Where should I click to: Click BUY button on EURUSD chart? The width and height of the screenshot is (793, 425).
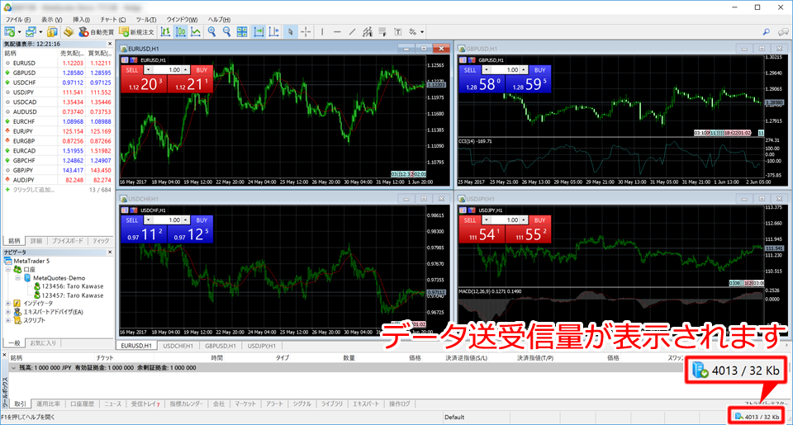pyautogui.click(x=202, y=70)
